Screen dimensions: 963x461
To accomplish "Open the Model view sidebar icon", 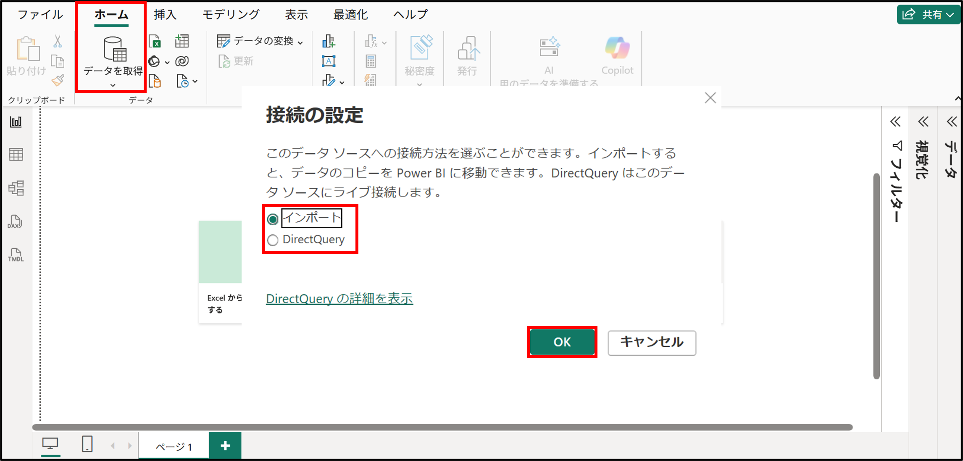I will point(16,188).
